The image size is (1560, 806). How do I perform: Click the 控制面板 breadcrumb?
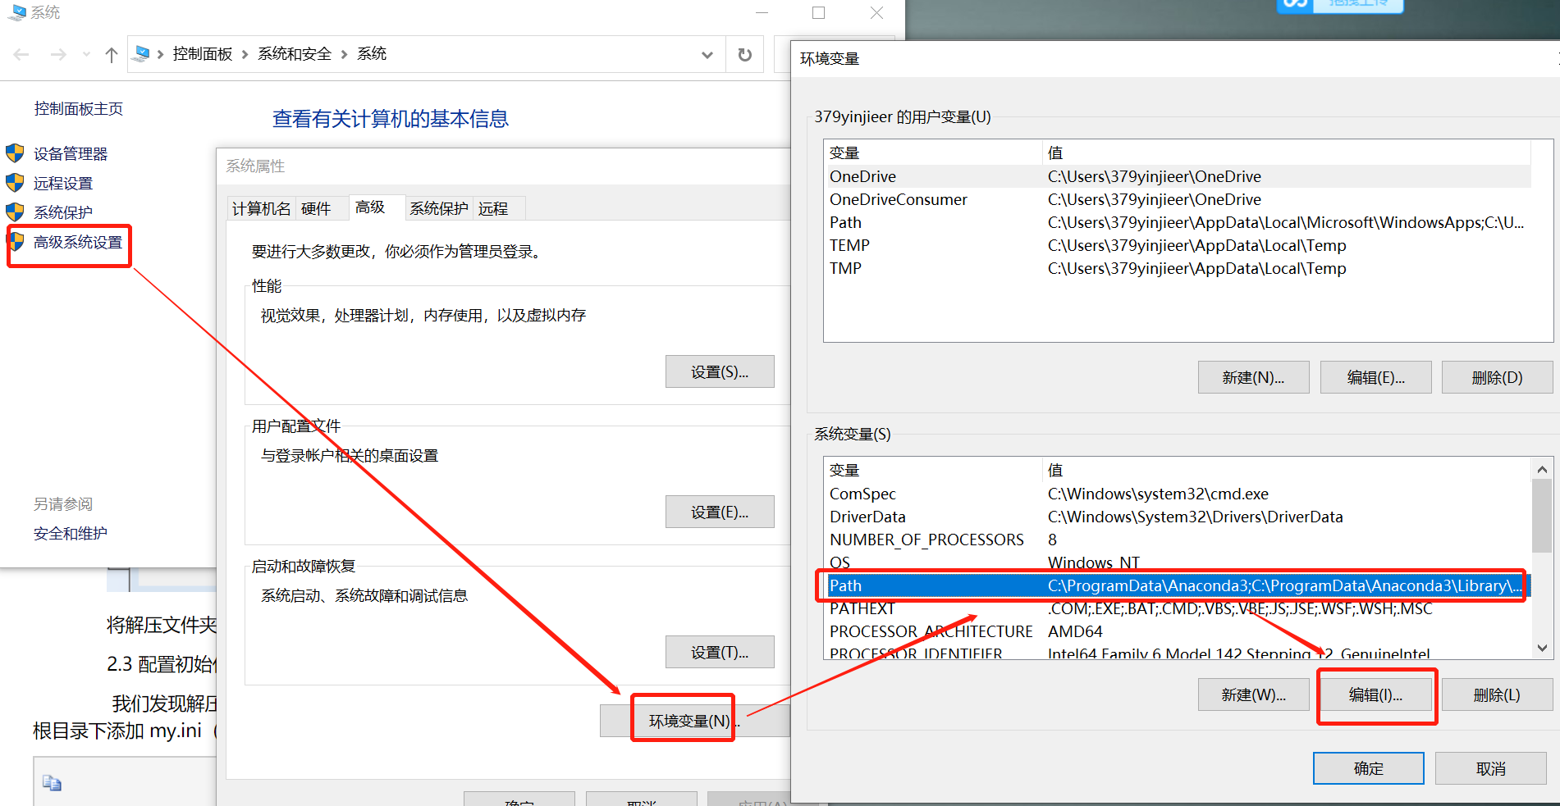[203, 54]
